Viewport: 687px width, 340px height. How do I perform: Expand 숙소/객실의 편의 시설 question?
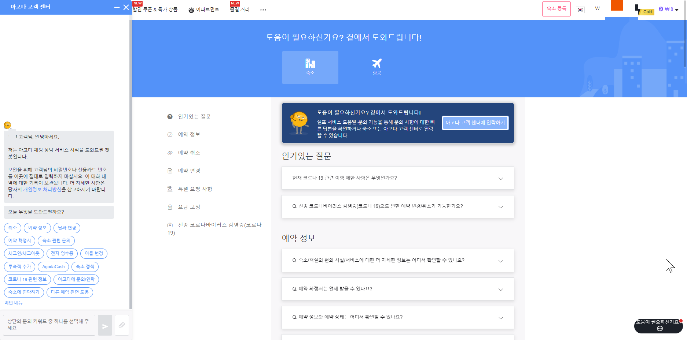tap(398, 261)
